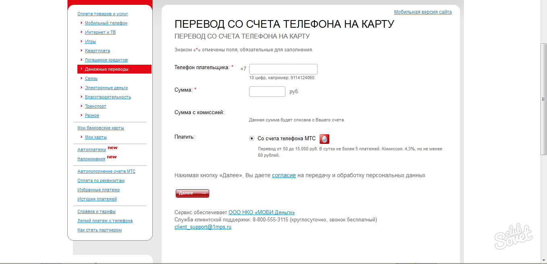Open 'Квартплата' menu item
Screen dimensions: 547x264
[x=98, y=51]
